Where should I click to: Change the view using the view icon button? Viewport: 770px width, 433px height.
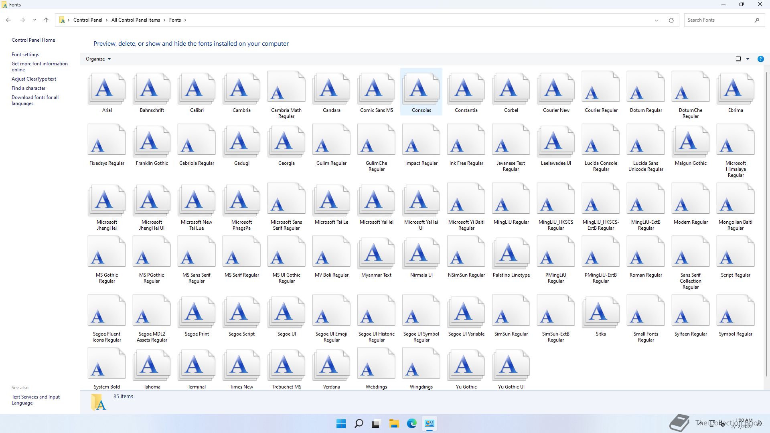738,59
